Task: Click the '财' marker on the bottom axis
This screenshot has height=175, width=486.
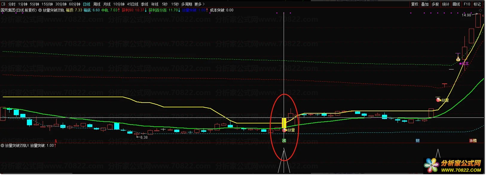Action: [418, 141]
